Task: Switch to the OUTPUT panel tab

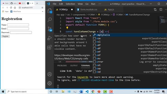Action: (x=74, y=66)
